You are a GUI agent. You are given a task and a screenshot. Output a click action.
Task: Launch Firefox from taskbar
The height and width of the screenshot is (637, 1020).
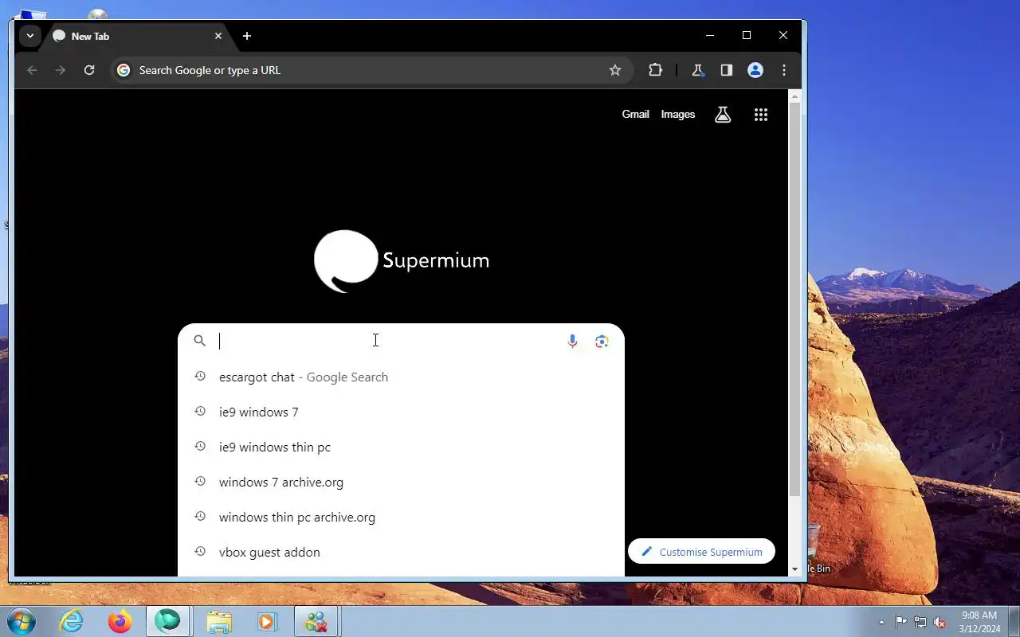pyautogui.click(x=120, y=621)
